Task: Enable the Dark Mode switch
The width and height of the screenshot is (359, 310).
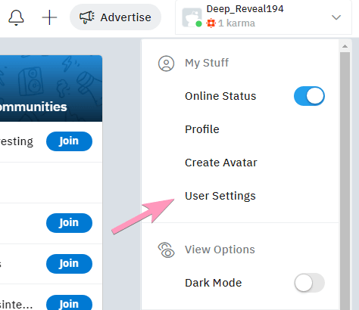Action: [309, 283]
